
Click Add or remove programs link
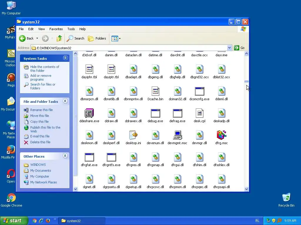click(x=41, y=77)
